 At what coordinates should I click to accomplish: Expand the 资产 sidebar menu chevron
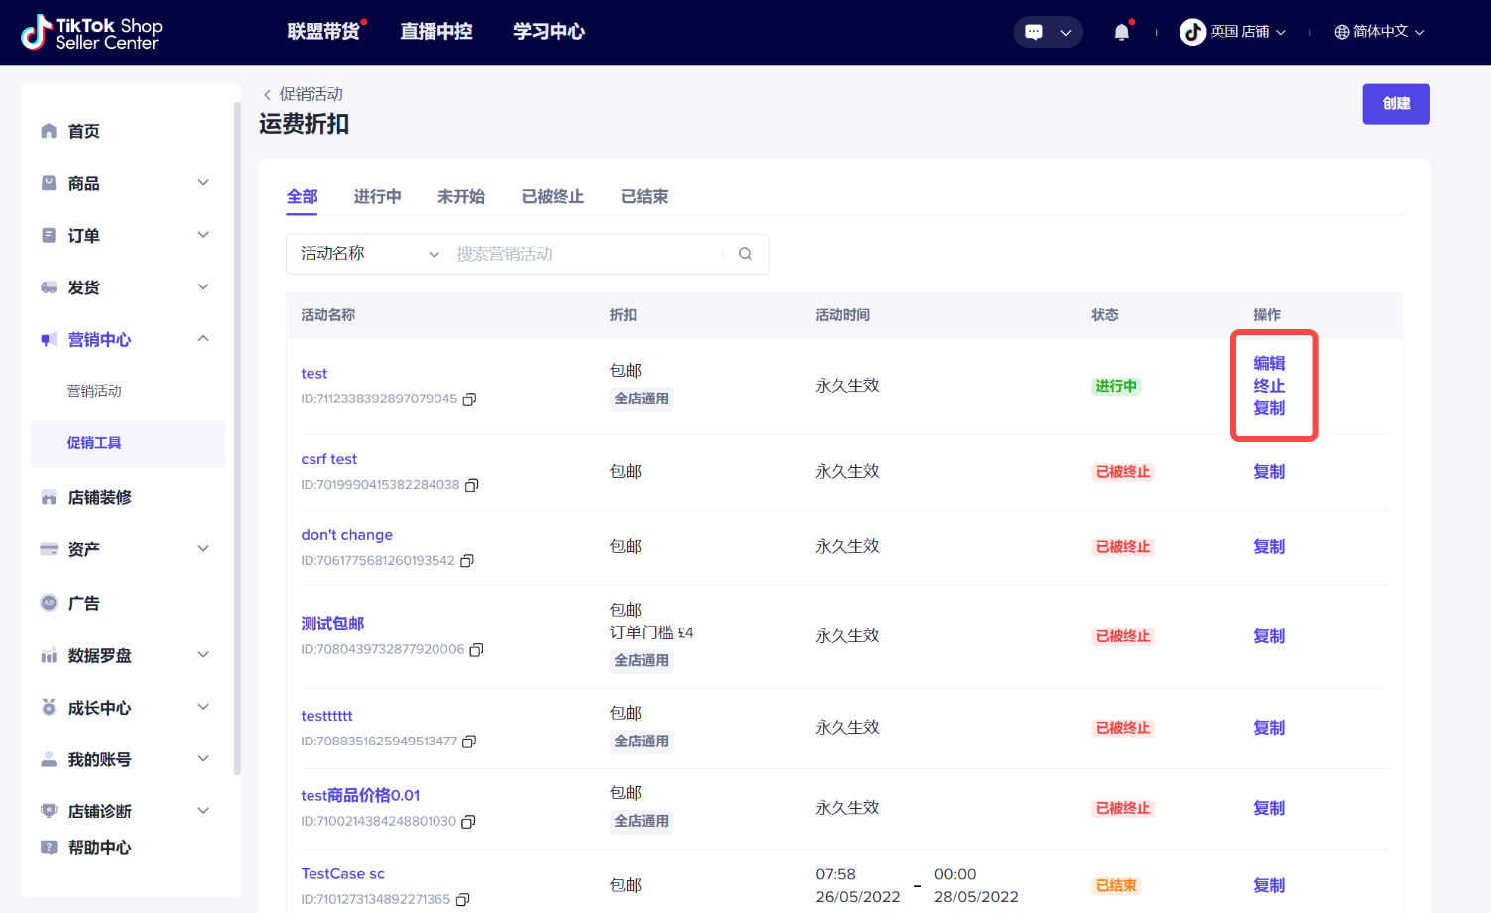203,549
